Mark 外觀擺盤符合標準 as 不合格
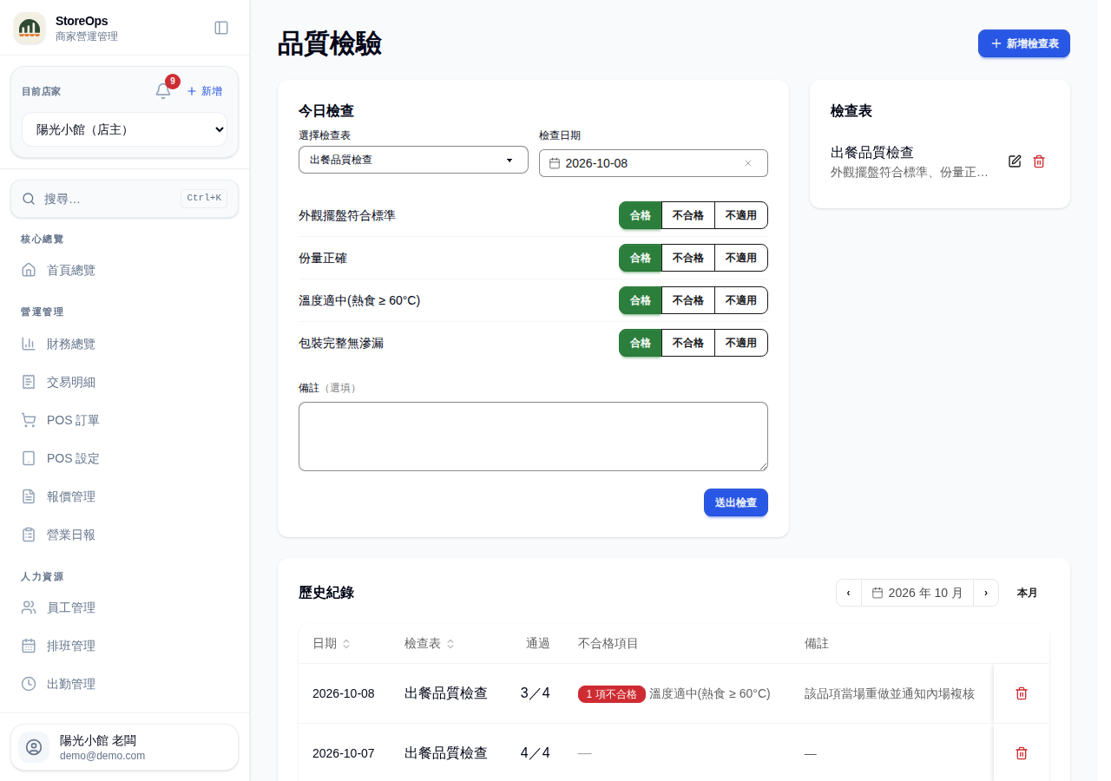Image resolution: width=1111 pixels, height=781 pixels. [688, 215]
